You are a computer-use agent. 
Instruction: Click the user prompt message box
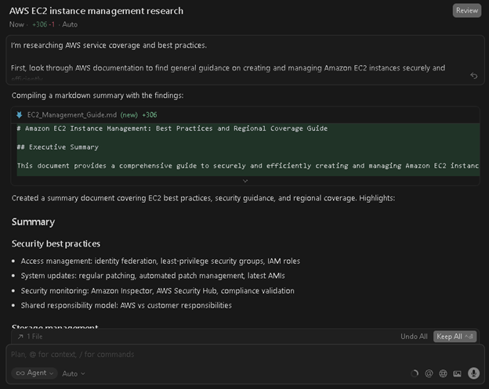pos(245,60)
